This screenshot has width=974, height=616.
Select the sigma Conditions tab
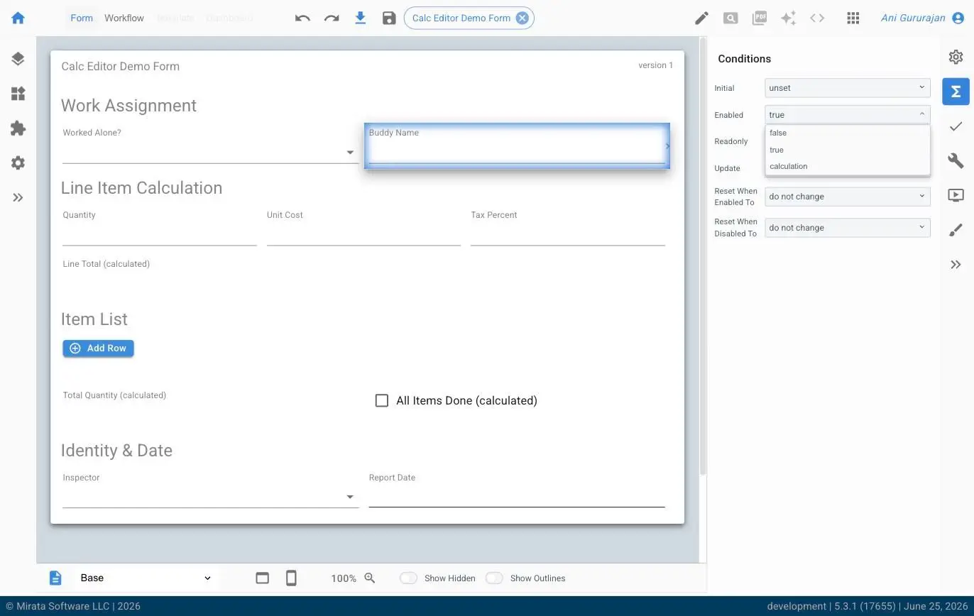coord(956,92)
